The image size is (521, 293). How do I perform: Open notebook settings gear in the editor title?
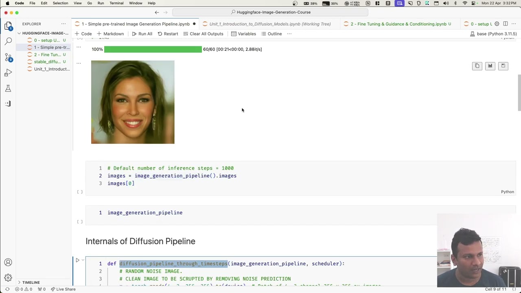point(497,24)
